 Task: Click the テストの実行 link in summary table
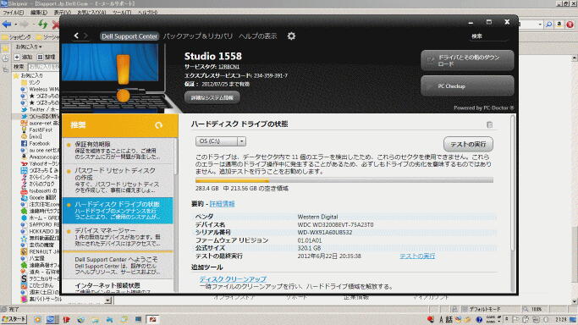[x=417, y=256]
